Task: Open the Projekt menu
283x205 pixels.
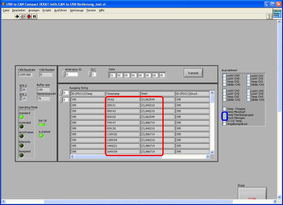Action: pyautogui.click(x=47, y=10)
